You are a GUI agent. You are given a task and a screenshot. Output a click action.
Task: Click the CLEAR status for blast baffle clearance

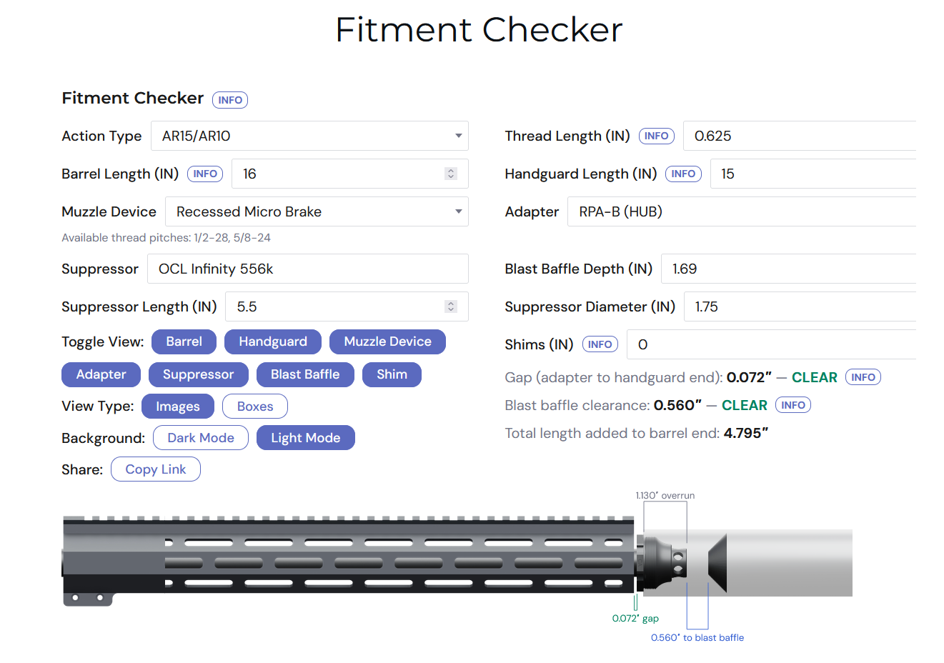744,405
